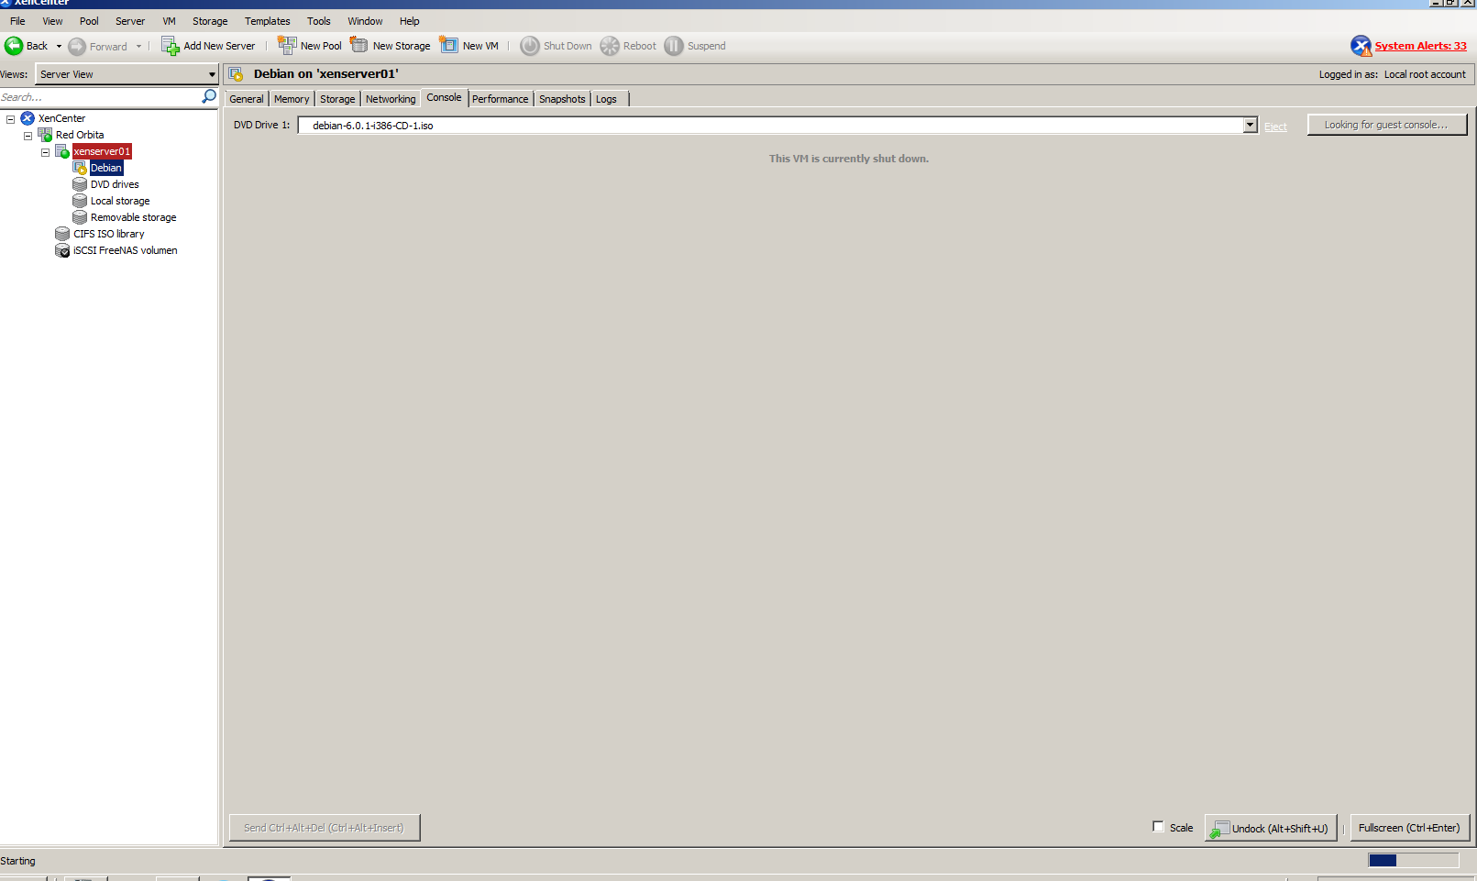Click the New Pool toolbar icon
The width and height of the screenshot is (1477, 881).
click(x=287, y=46)
